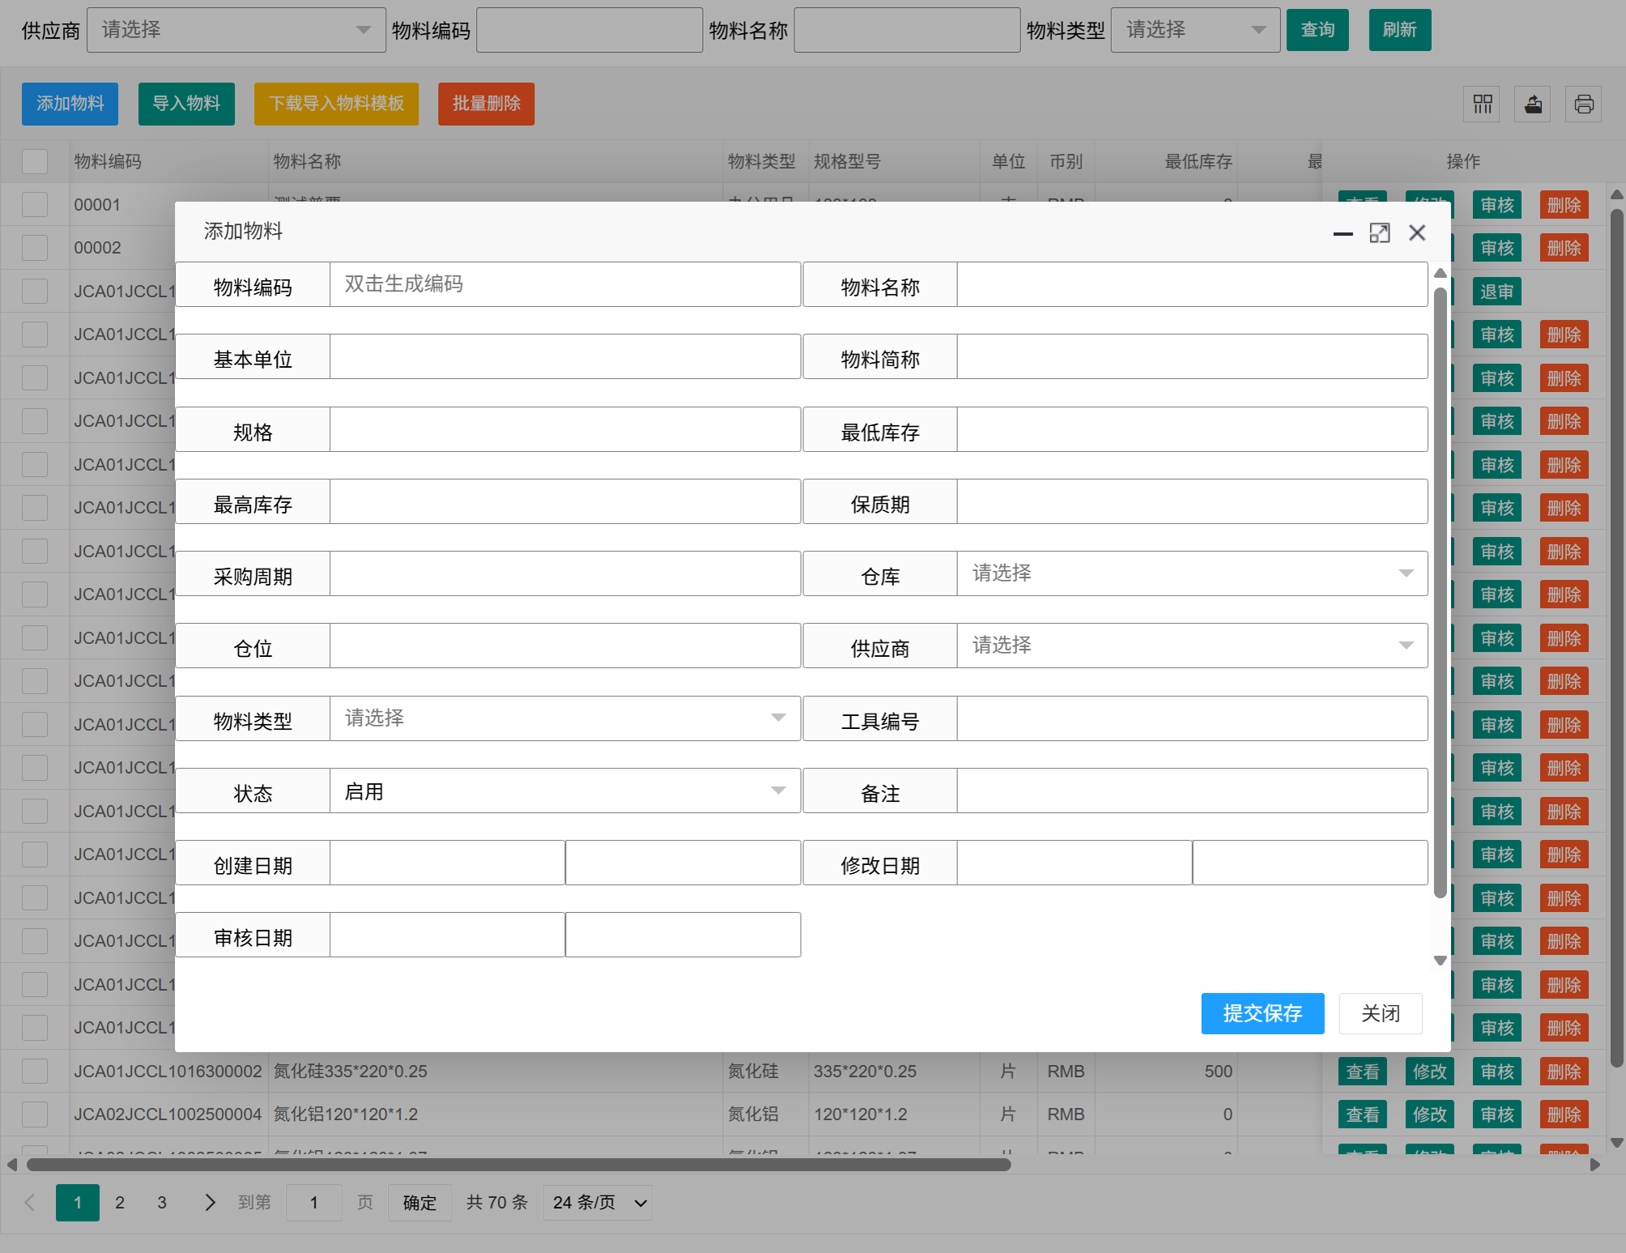
Task: Click 审核 for row 00001
Action: pyautogui.click(x=1497, y=205)
